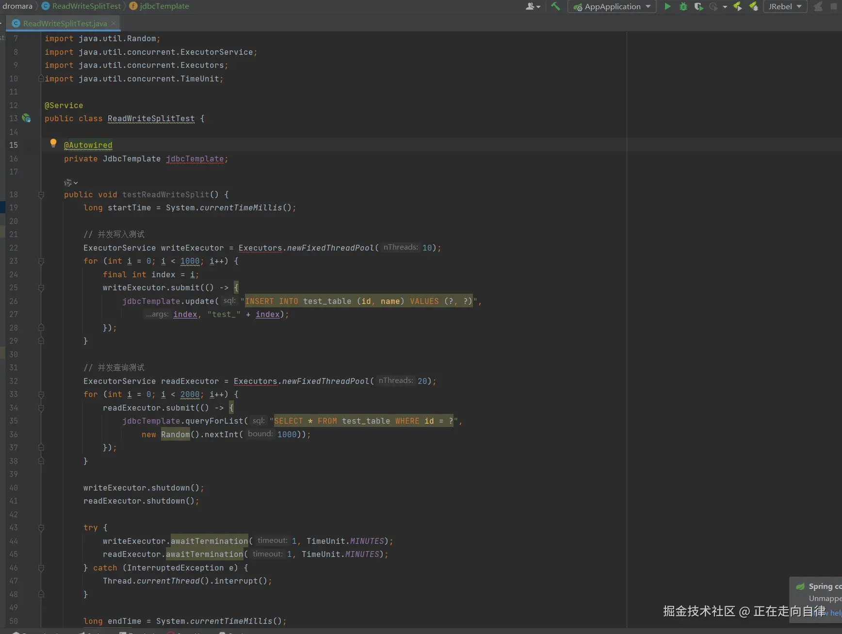Viewport: 842px width, 634px height.
Task: Start debugging with the bug icon
Action: pyautogui.click(x=683, y=6)
